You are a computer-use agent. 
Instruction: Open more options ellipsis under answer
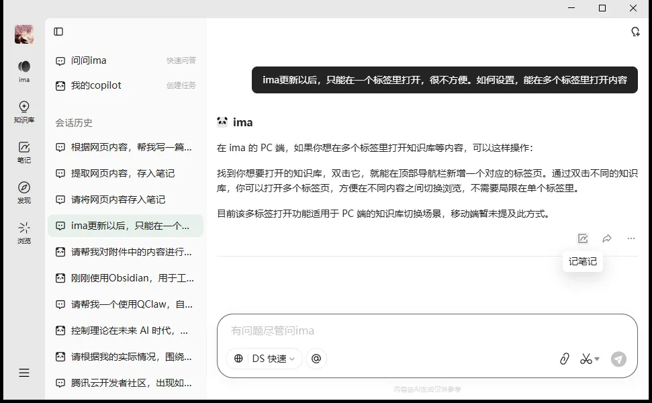coord(631,238)
